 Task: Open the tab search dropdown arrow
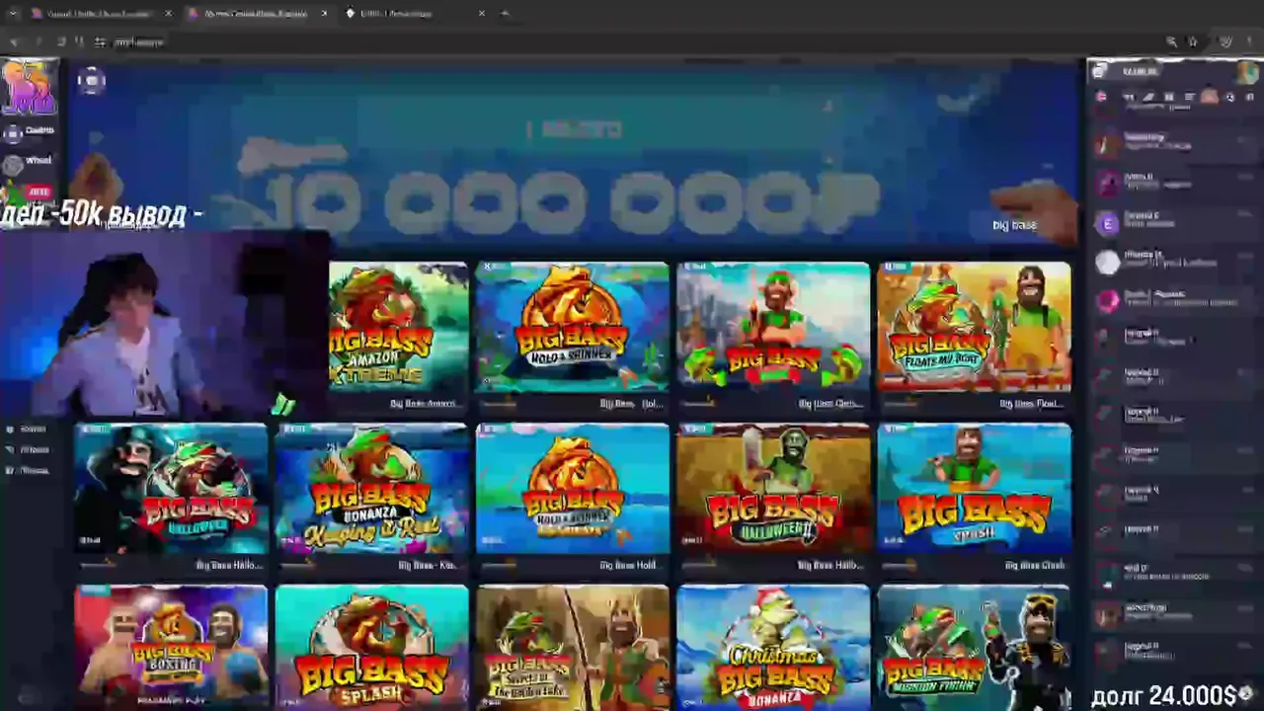[x=12, y=14]
